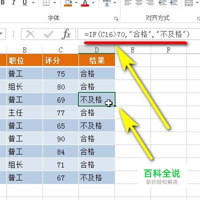Select 普工 cell beside score 90
Screen dimensions: 200x200
pyautogui.click(x=24, y=138)
